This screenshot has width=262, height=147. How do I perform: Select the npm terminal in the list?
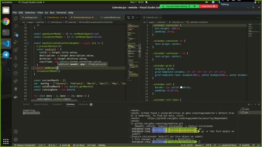click(x=249, y=109)
